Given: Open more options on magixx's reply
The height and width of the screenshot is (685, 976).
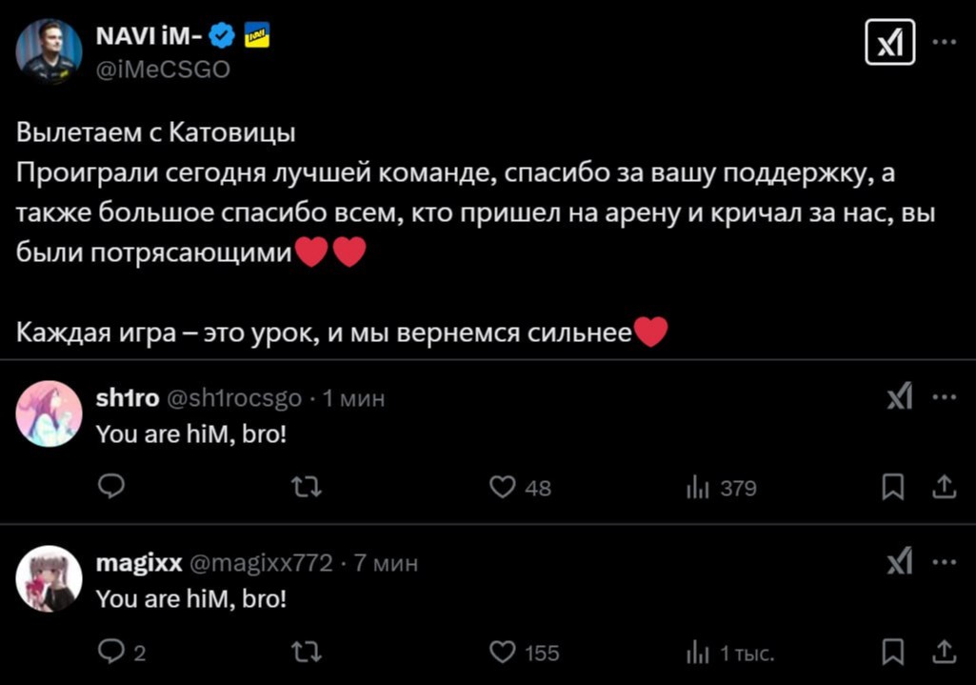Looking at the screenshot, I should [x=944, y=562].
